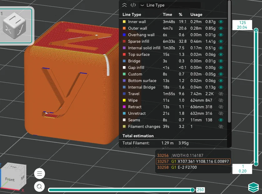Click the green Custom color swatch
The width and height of the screenshot is (262, 194).
click(124, 74)
